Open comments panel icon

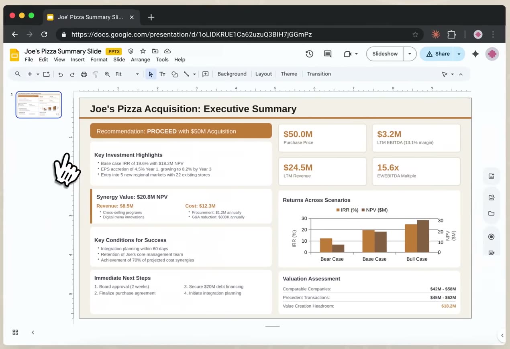(x=328, y=54)
